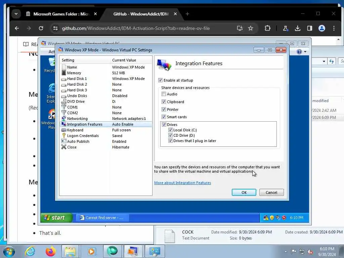Click the Keyboard setting icon
The image size is (344, 258).
click(63, 130)
